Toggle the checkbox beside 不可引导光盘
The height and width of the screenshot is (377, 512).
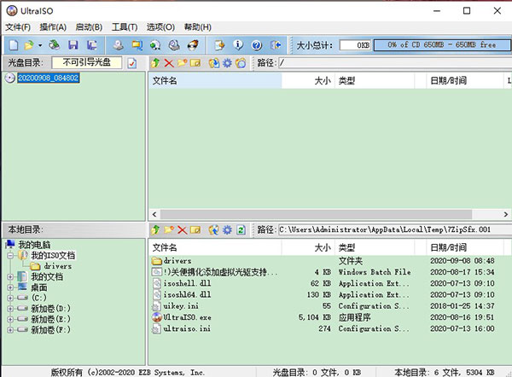(x=132, y=63)
